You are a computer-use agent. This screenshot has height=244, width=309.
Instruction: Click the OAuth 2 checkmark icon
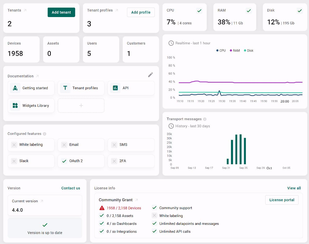pyautogui.click(x=64, y=161)
